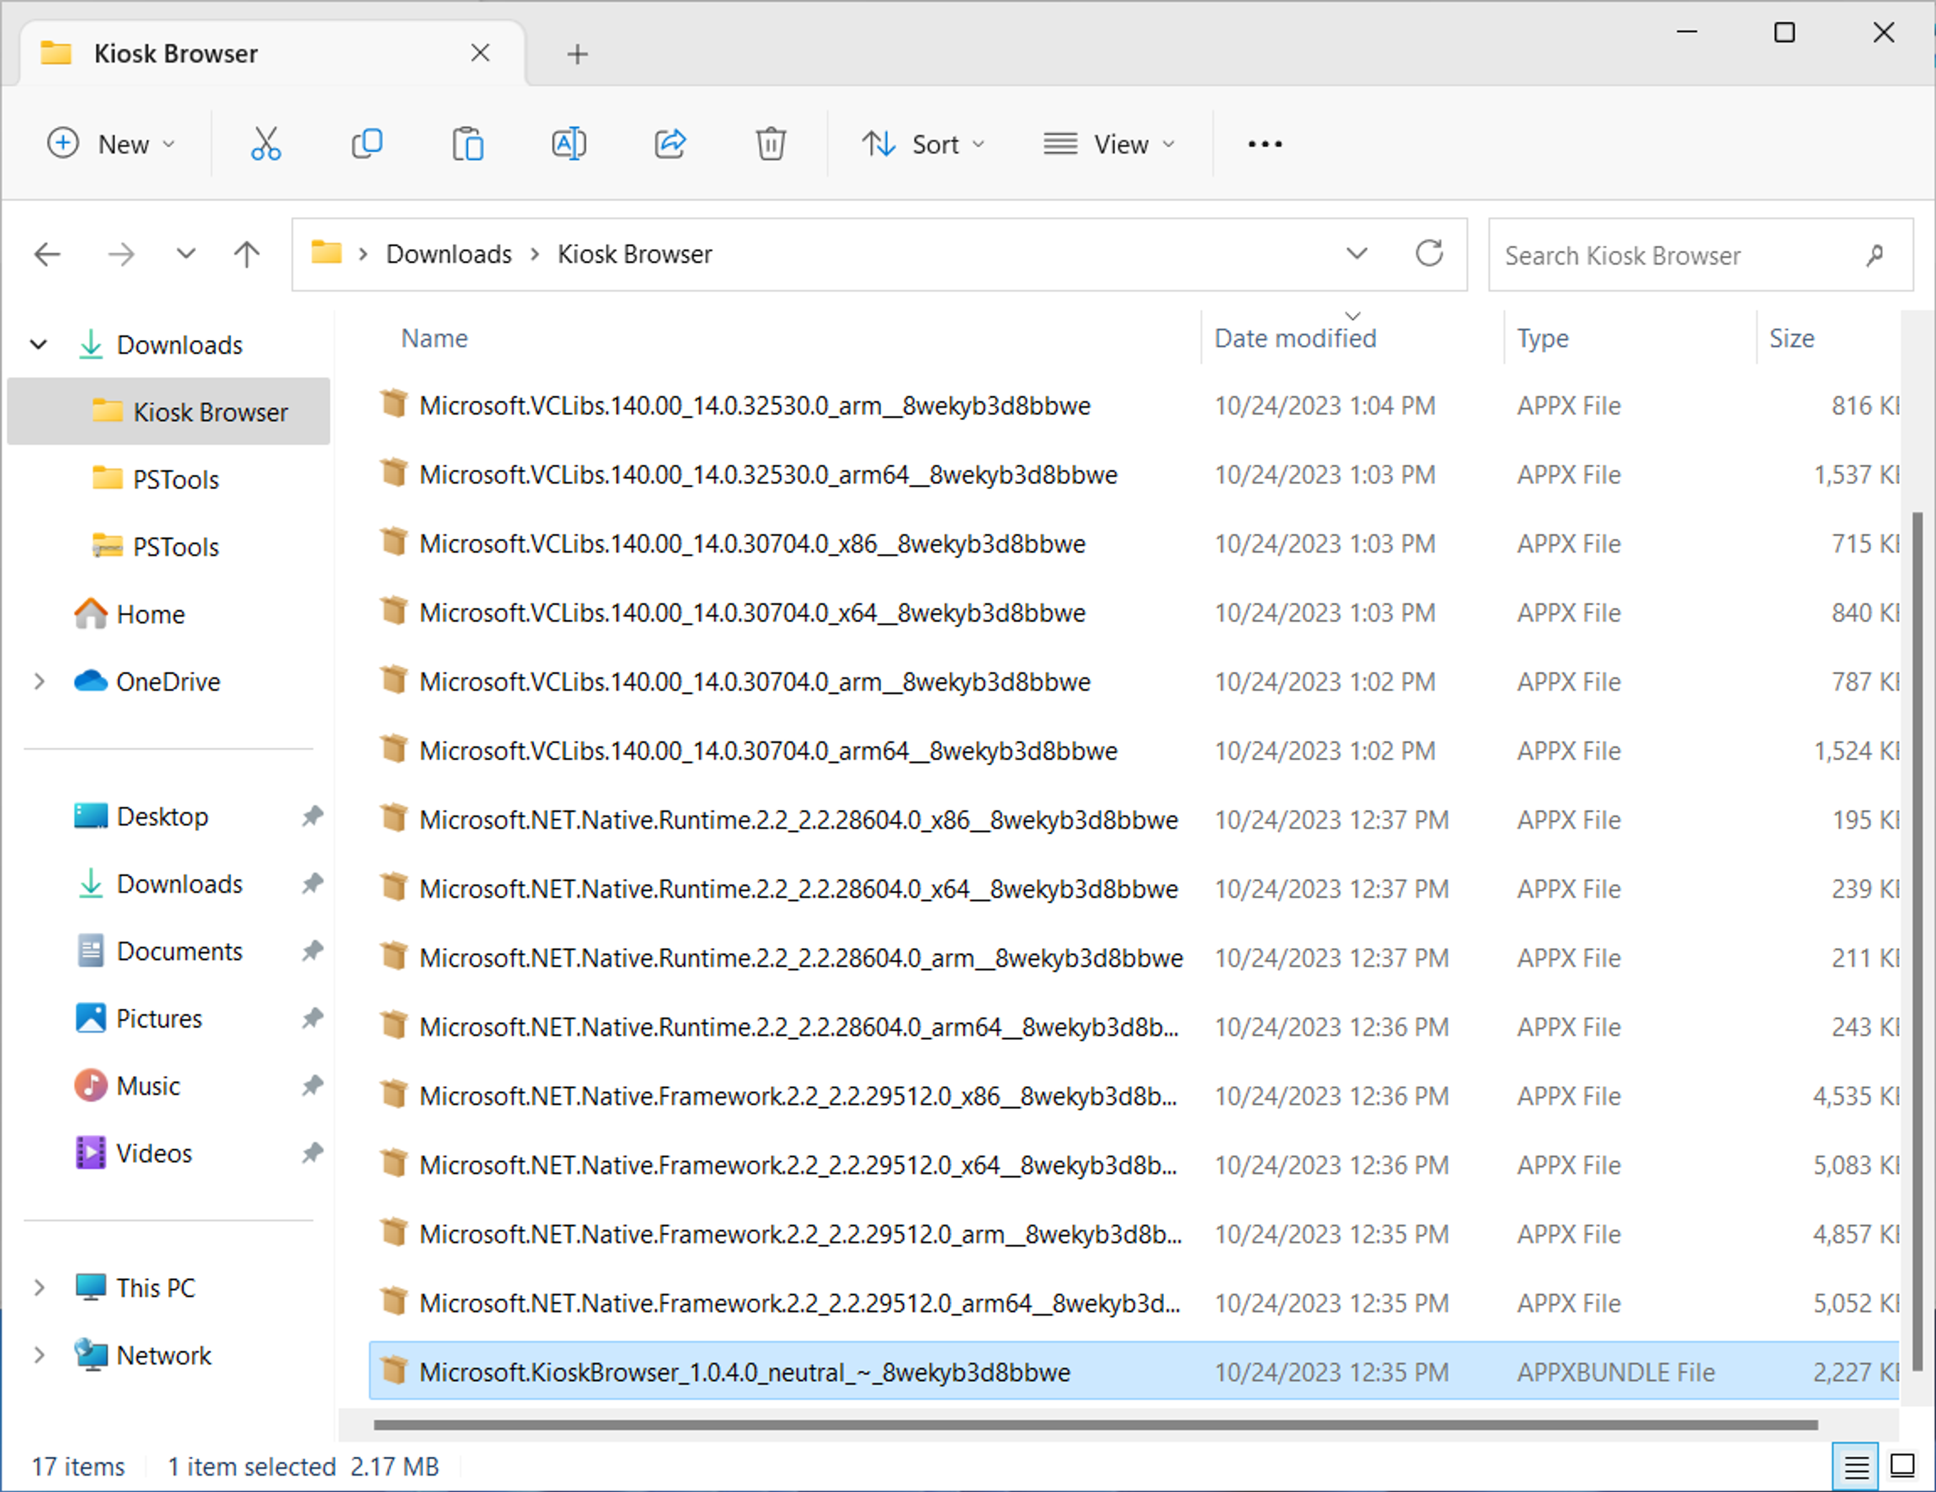1936x1492 pixels.
Task: Click the folder icon in address bar
Action: tap(326, 253)
